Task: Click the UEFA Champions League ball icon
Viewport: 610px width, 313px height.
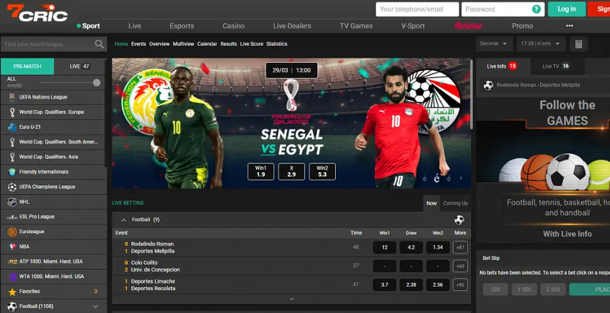Action: tap(12, 187)
